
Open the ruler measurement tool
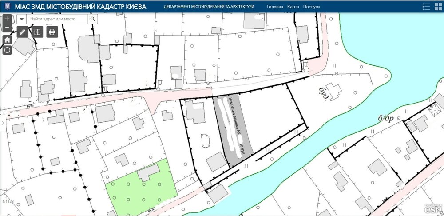point(23,32)
